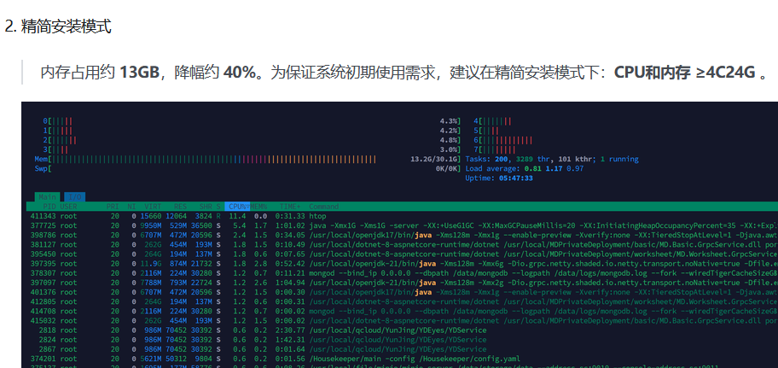Click the TIME+ column header

[290, 206]
